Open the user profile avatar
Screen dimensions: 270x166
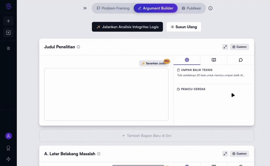[x=8, y=136]
